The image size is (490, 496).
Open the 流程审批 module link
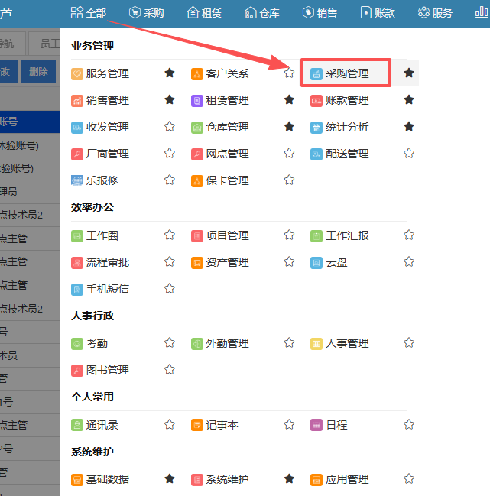point(108,263)
